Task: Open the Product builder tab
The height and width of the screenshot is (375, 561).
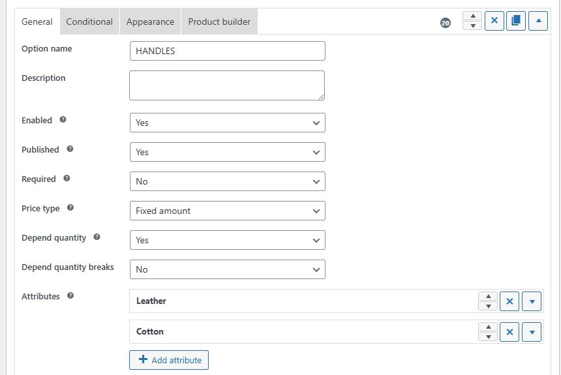Action: click(219, 22)
